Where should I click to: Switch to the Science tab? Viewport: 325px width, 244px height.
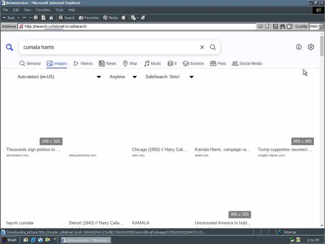[193, 64]
